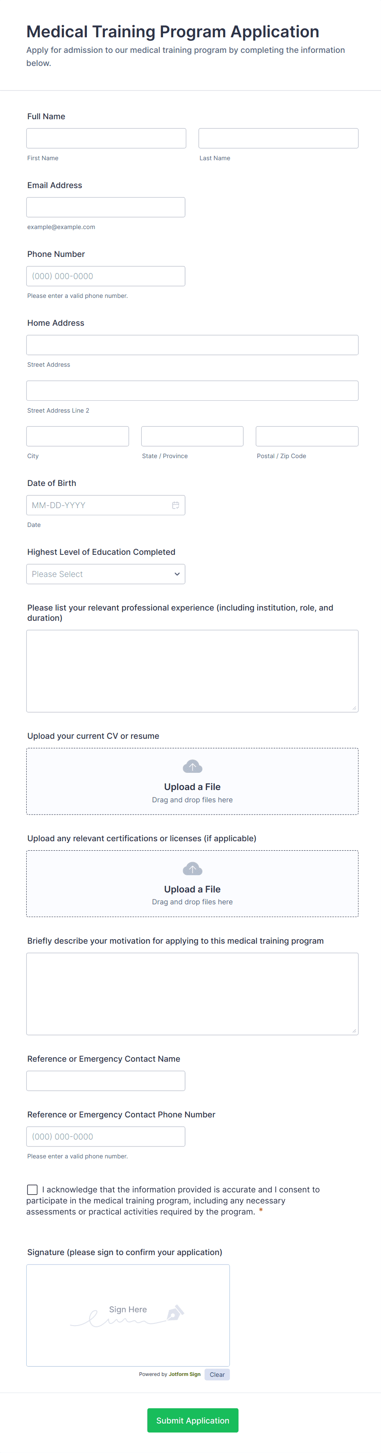Click the cloud upload icon for certifications
The image size is (381, 1453).
pyautogui.click(x=192, y=868)
